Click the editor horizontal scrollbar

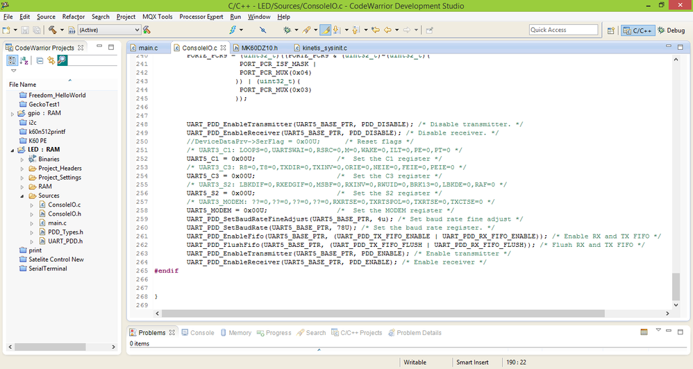[x=383, y=314]
